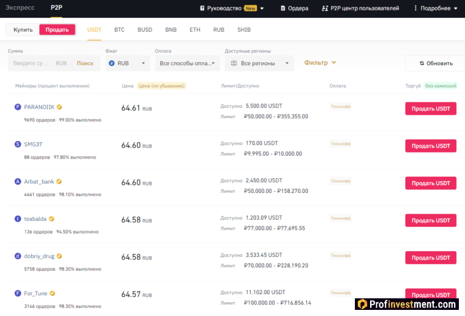Click For_Tune's verified badge
465x316 pixels.
click(x=52, y=293)
